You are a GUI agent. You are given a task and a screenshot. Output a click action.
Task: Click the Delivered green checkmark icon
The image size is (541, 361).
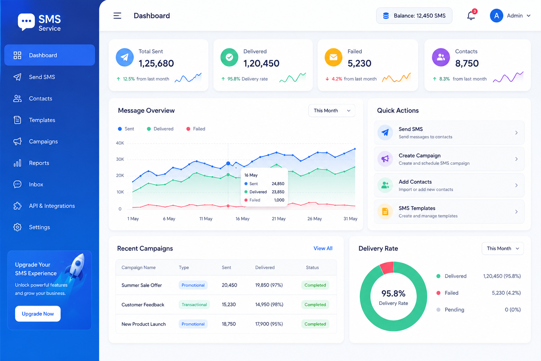tap(229, 57)
